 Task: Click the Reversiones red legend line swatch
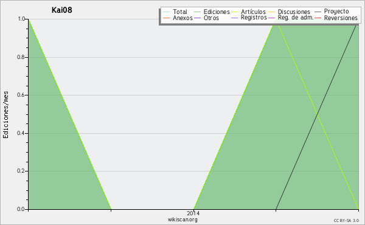(318, 18)
